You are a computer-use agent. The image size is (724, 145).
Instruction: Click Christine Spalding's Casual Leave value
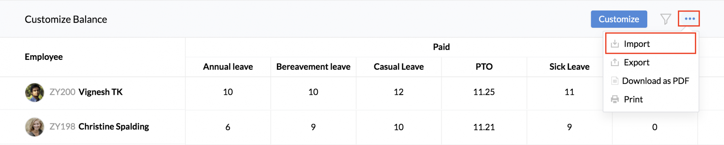(x=399, y=127)
